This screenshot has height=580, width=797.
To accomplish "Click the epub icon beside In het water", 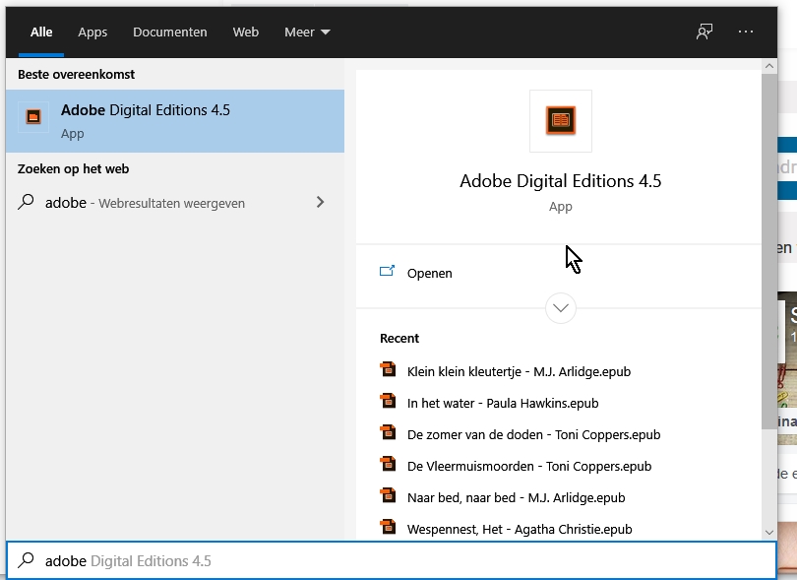I will click(x=388, y=402).
